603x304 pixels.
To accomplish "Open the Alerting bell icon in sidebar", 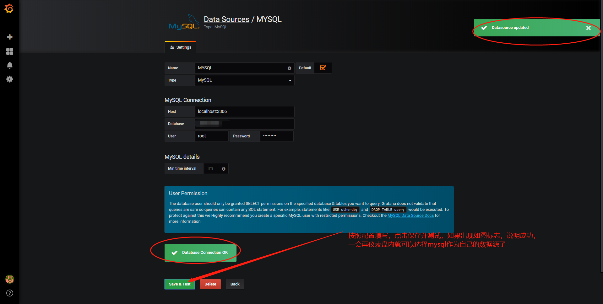I will (10, 65).
